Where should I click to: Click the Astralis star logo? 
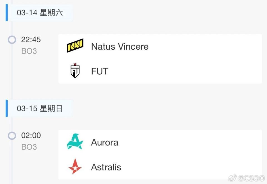coord(75,167)
